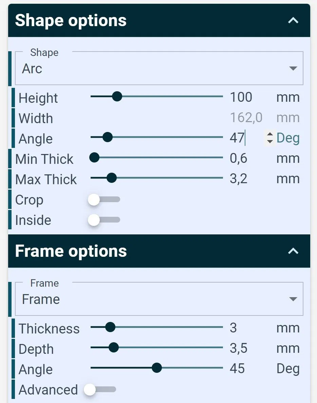Click the Shape options header title
The width and height of the screenshot is (317, 403).
point(71,20)
